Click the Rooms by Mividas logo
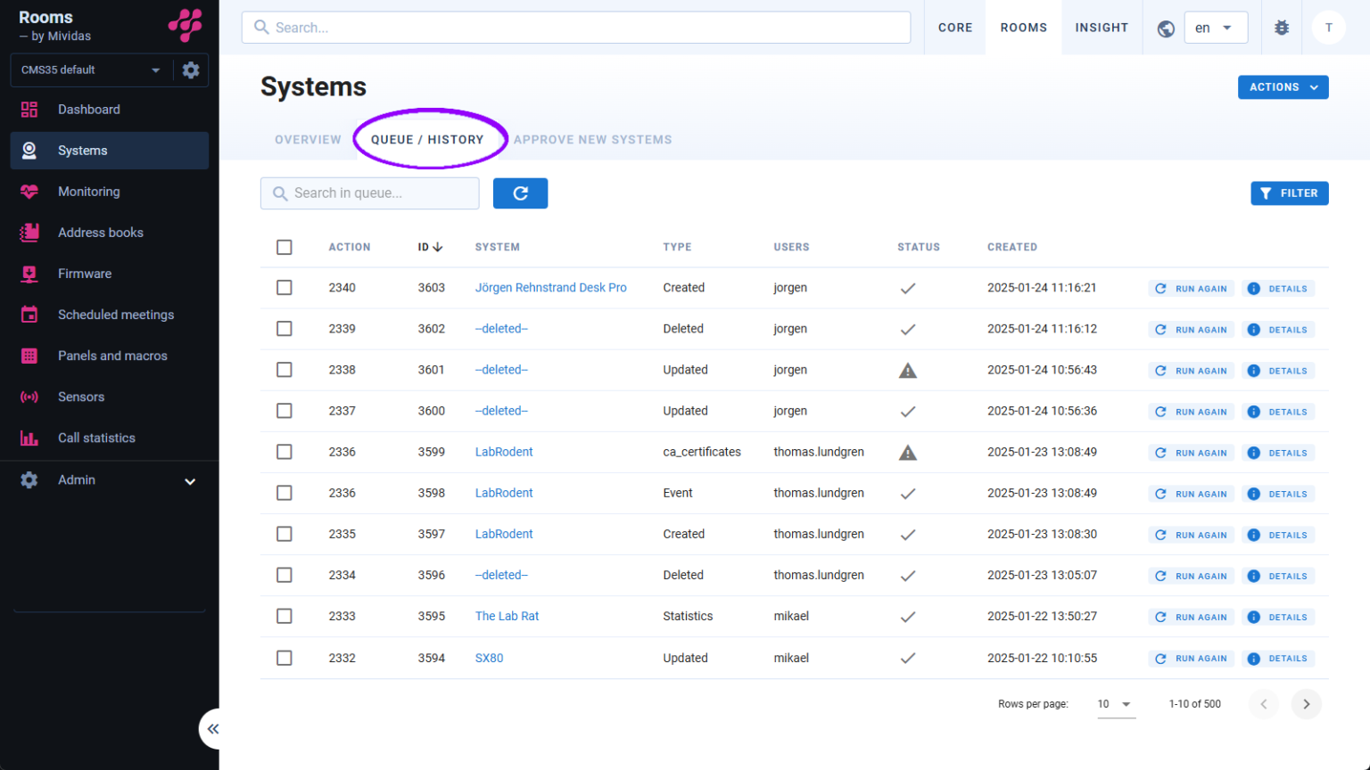Screen dimensions: 1370x770 tap(186, 25)
